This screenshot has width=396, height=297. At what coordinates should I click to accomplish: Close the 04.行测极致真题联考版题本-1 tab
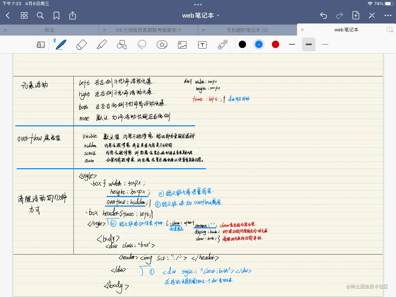click(x=104, y=30)
